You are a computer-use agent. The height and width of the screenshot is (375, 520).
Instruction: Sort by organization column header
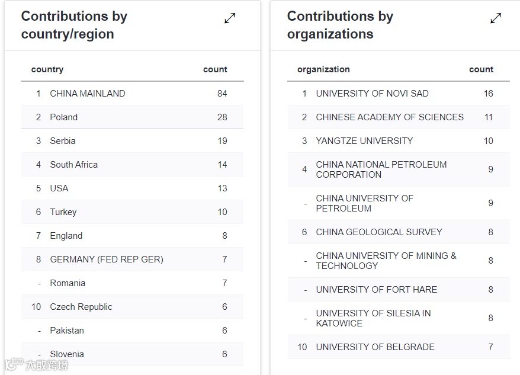pos(323,69)
